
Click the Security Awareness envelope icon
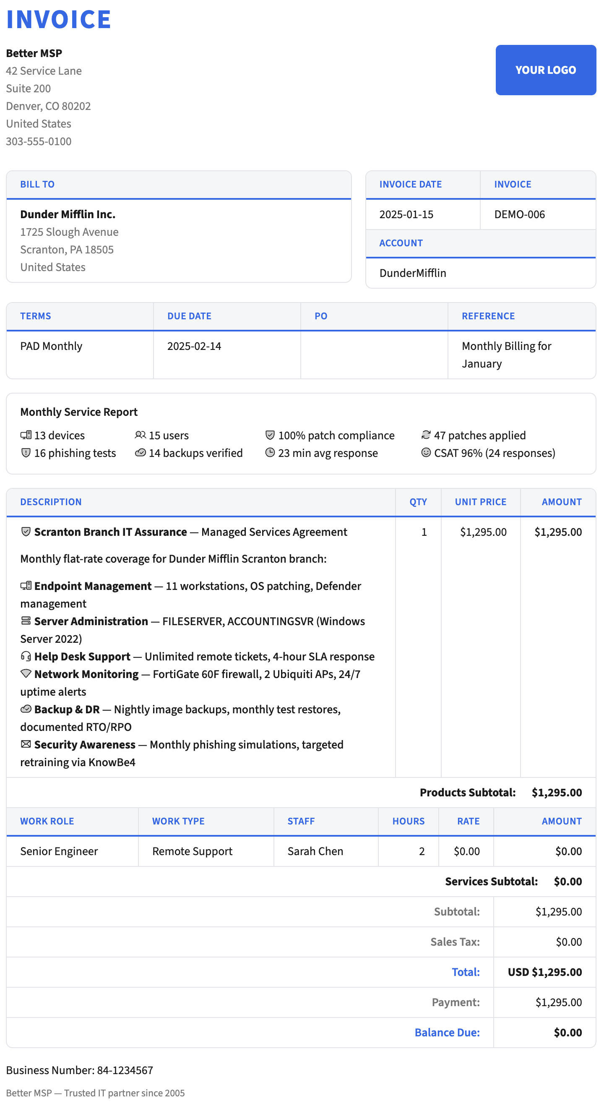[26, 744]
